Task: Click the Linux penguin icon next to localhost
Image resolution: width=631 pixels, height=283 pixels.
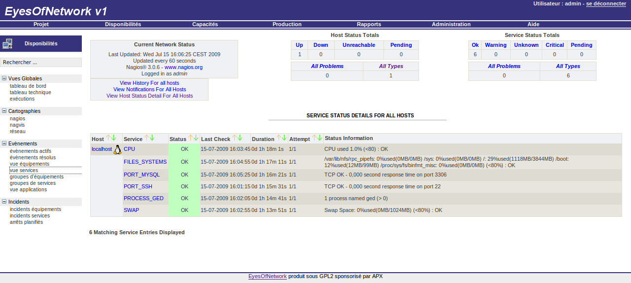Action: [117, 149]
